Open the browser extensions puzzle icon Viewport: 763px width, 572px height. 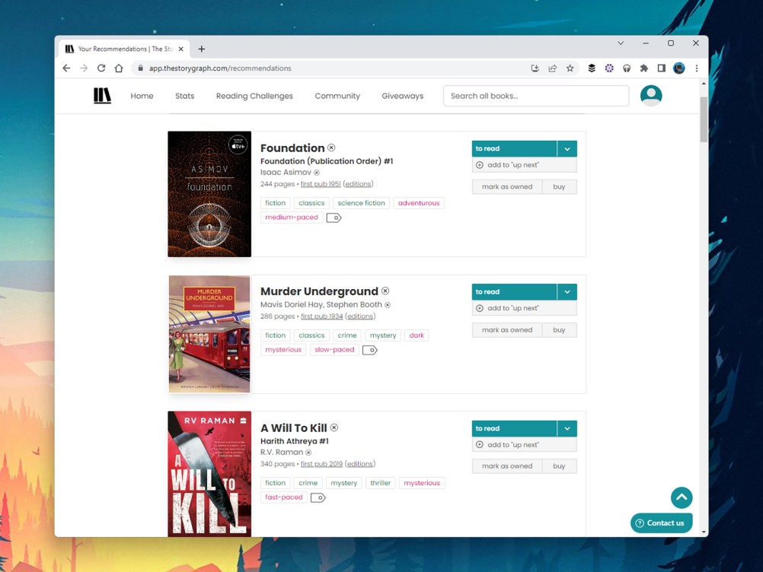643,68
